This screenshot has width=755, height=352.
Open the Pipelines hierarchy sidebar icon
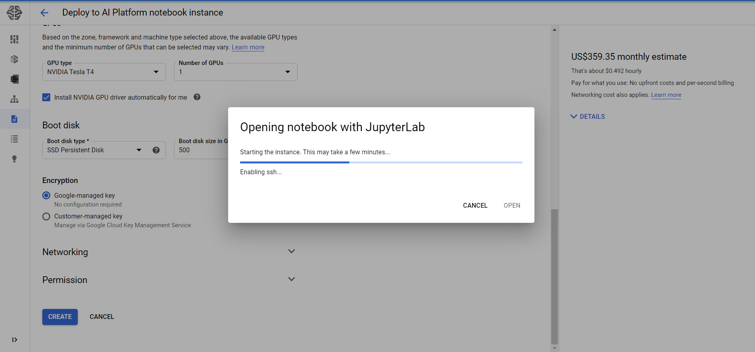pyautogui.click(x=14, y=99)
